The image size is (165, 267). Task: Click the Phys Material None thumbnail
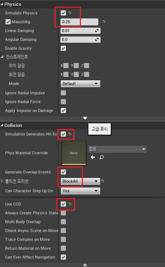(x=74, y=153)
